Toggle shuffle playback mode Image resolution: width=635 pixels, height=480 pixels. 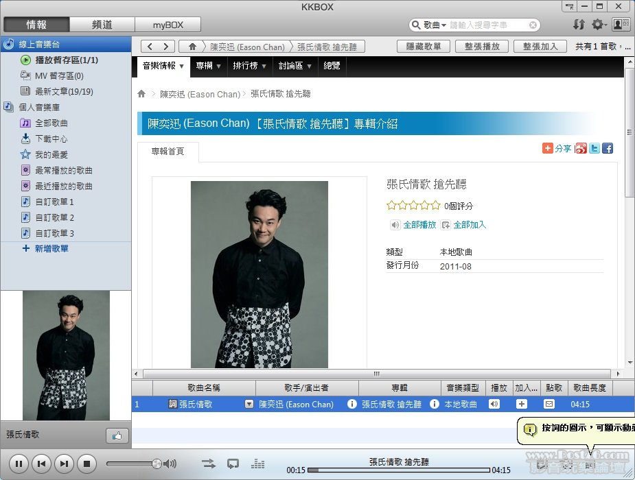coord(209,464)
